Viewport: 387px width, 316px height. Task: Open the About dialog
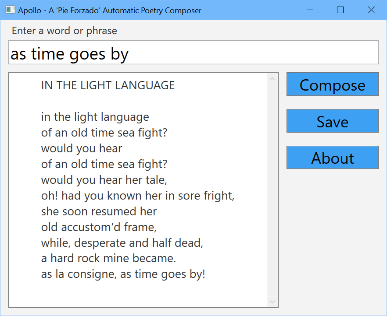[x=332, y=157]
